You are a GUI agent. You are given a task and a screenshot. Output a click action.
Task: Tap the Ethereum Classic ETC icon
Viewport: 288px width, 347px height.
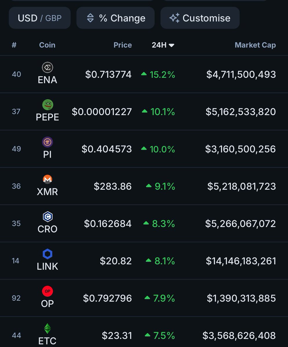[48, 328]
